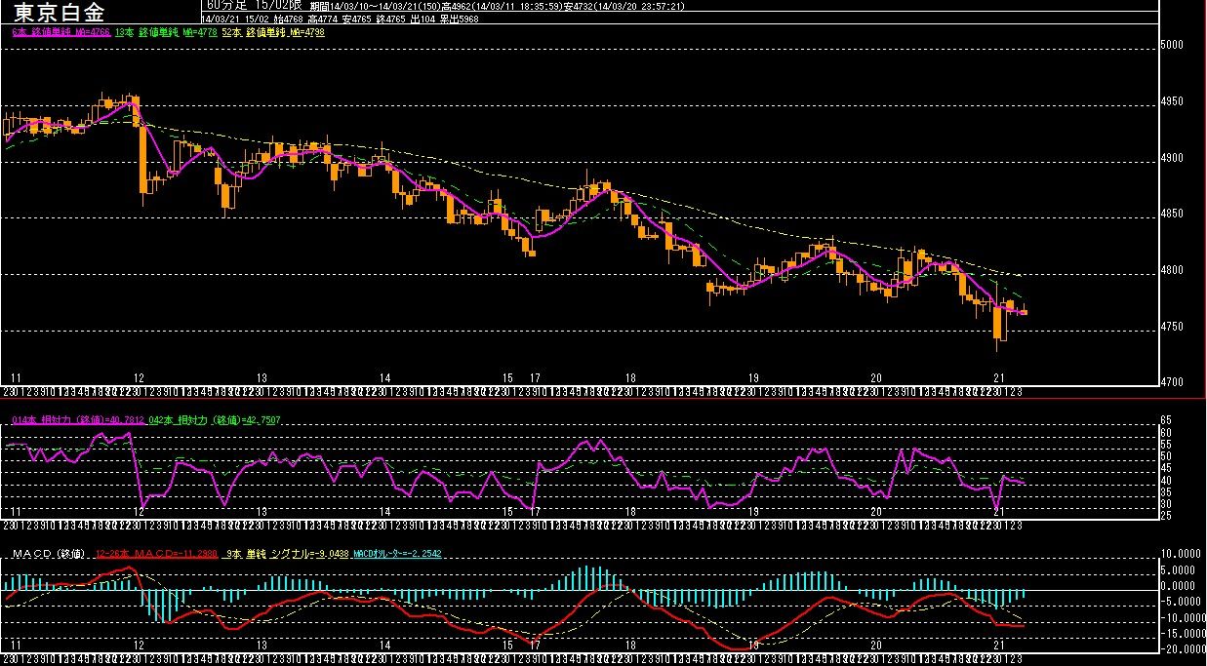Click the 014本 相対力 RSI legend

(x=77, y=420)
